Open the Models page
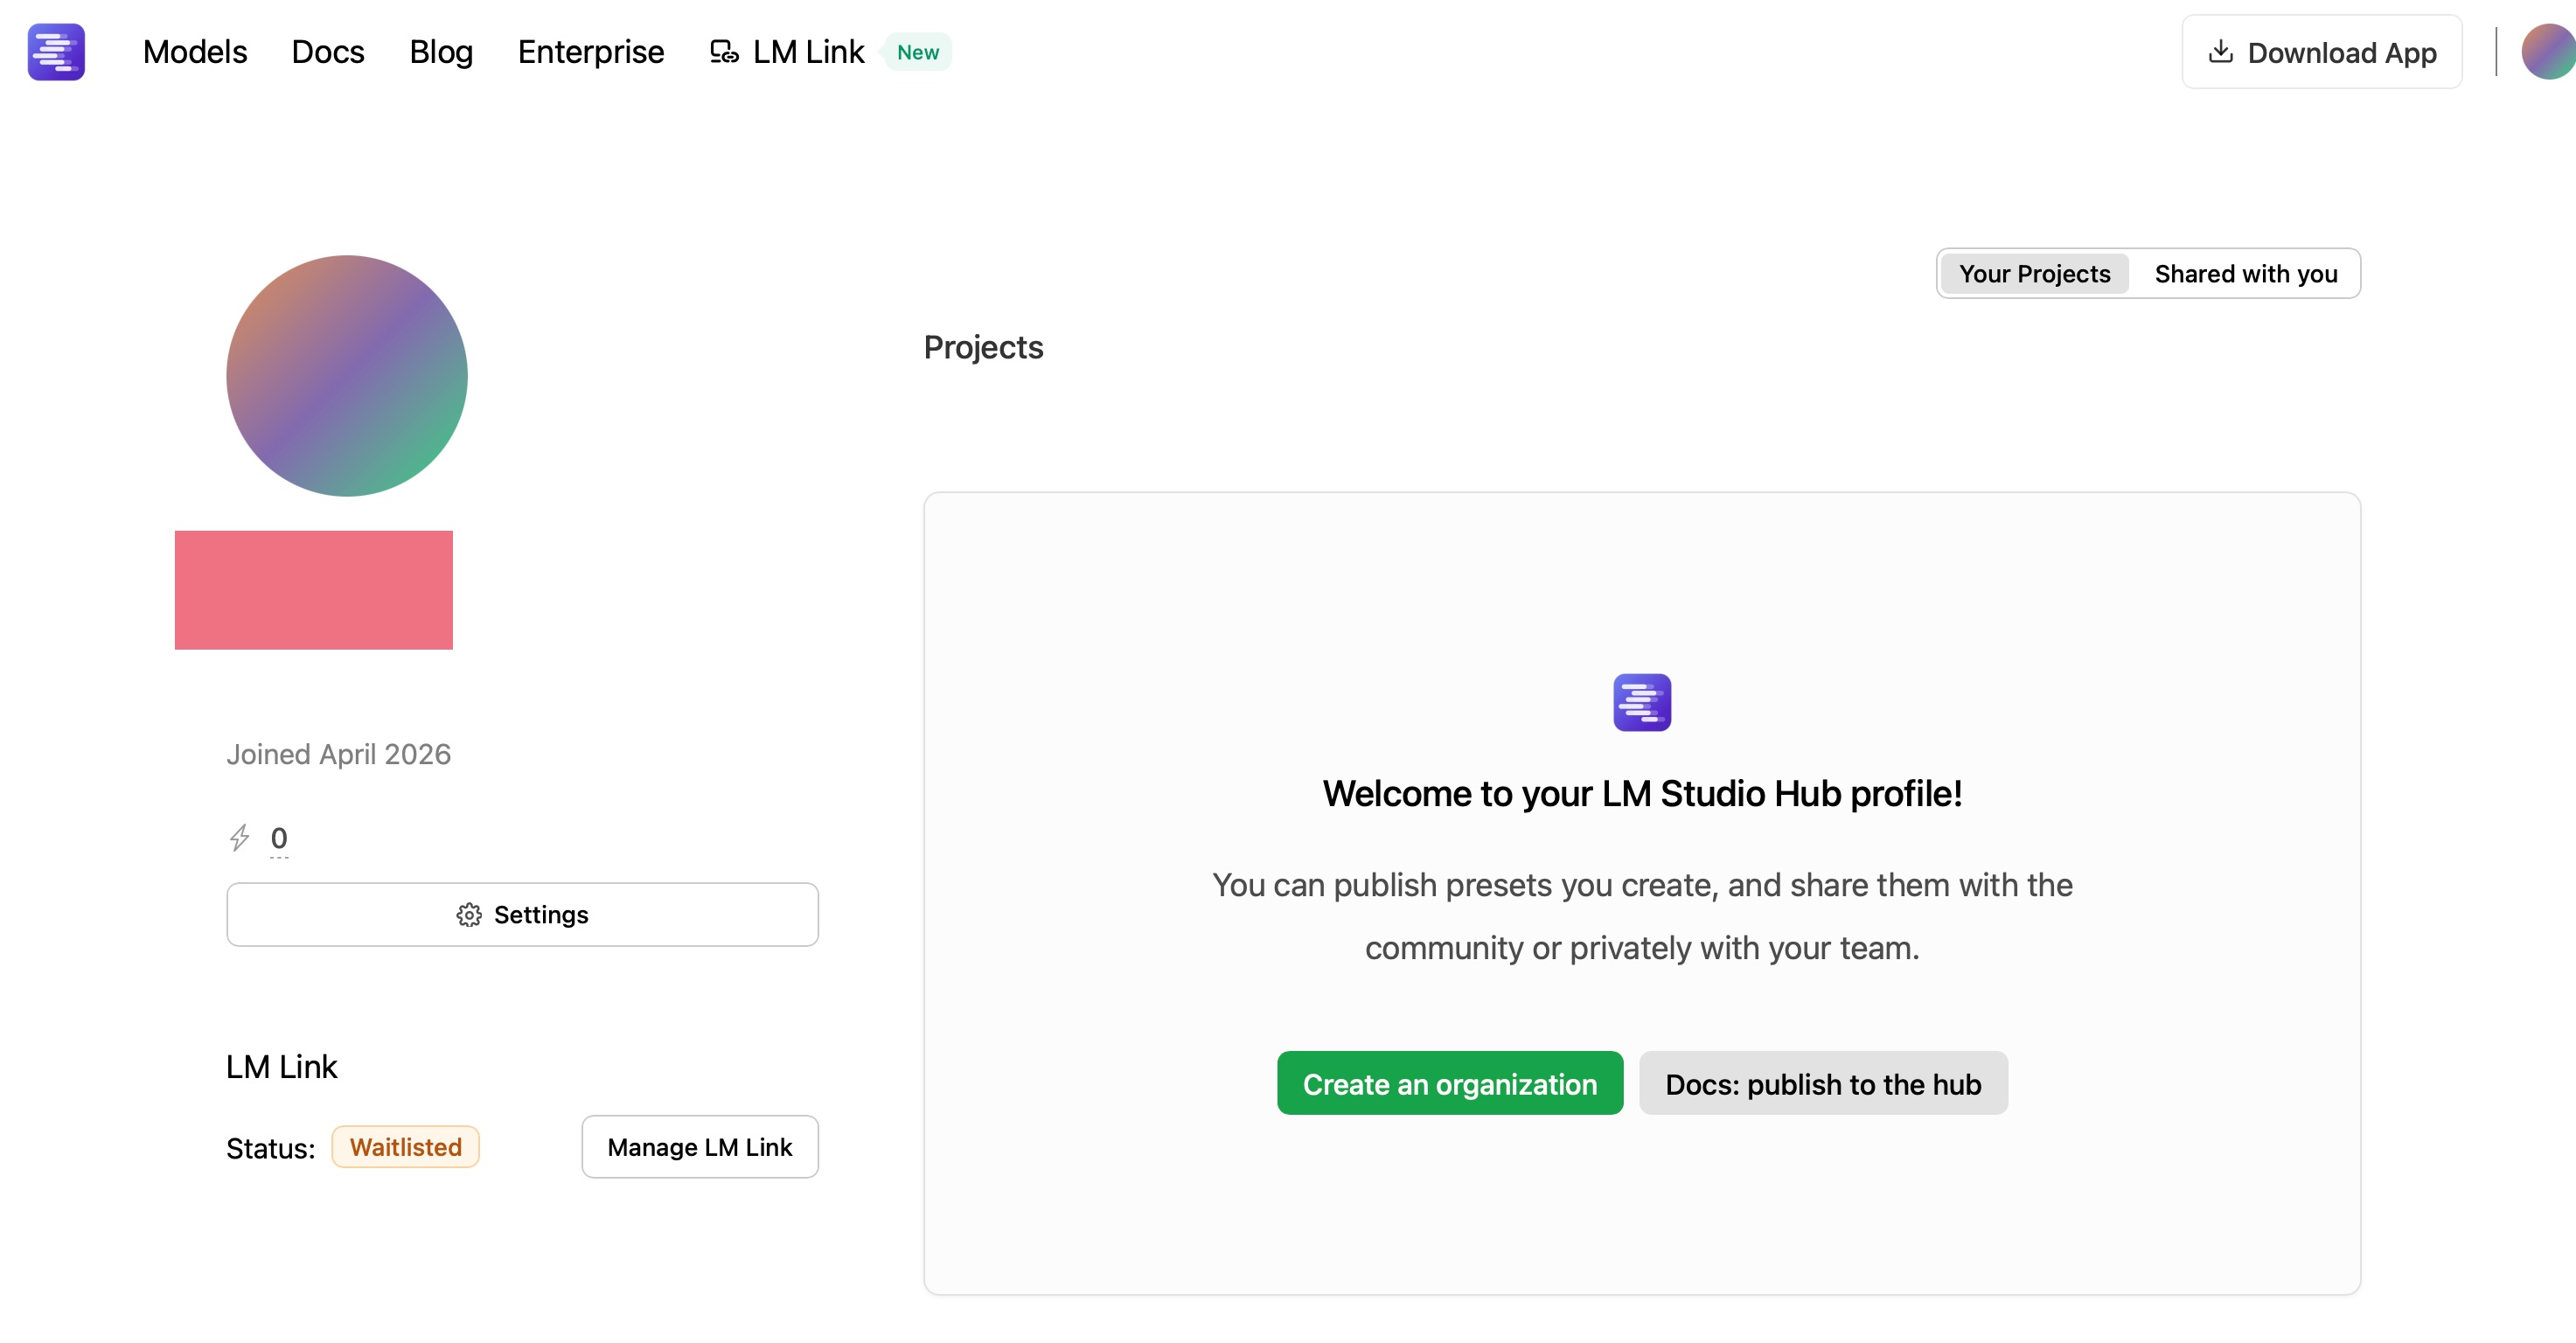The image size is (2576, 1343). click(x=195, y=52)
